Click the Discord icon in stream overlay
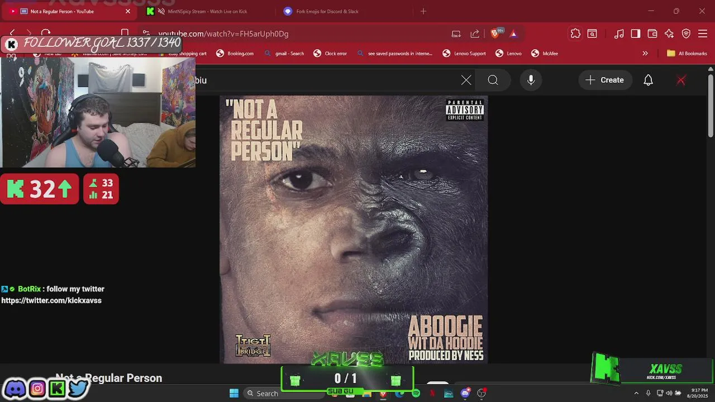Image resolution: width=715 pixels, height=402 pixels. [x=15, y=388]
